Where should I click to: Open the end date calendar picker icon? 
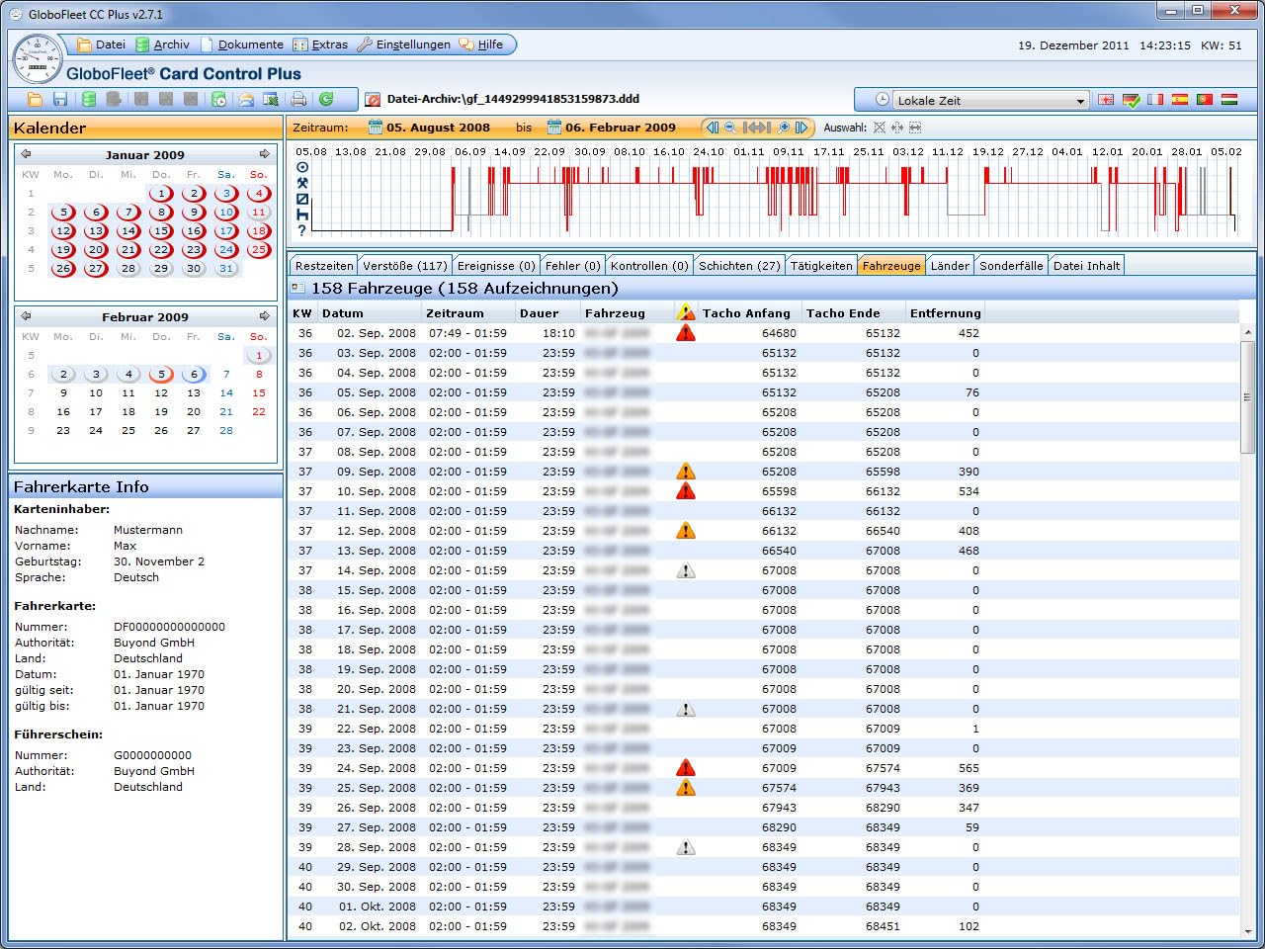point(554,127)
